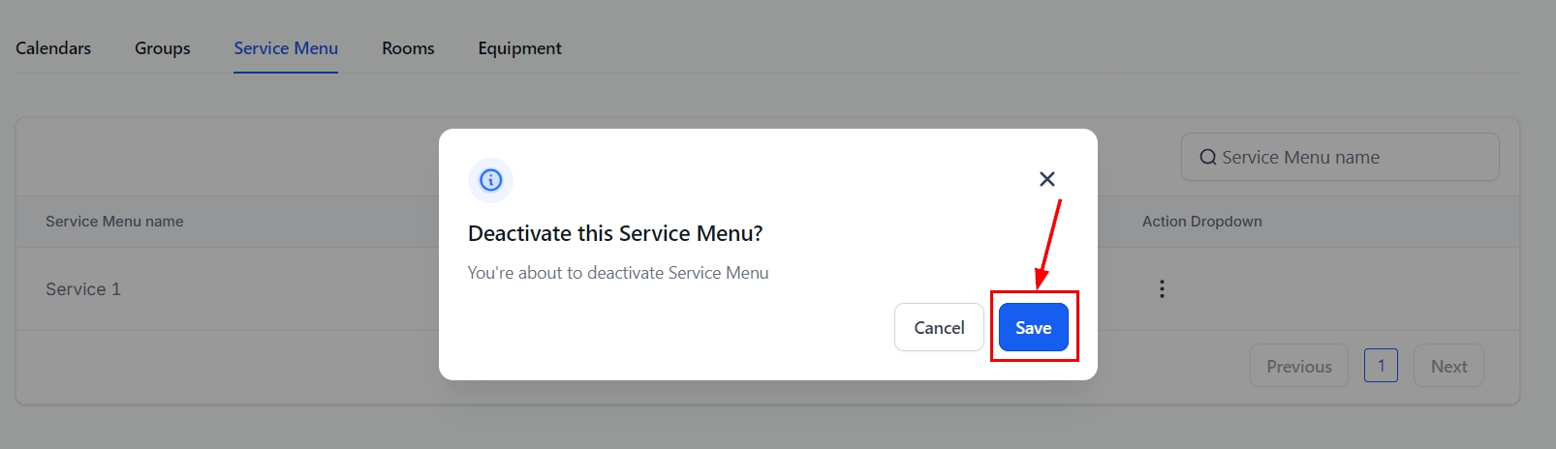Click the "Deactivate this Service Menu?" heading
The image size is (1556, 449).
pos(615,234)
